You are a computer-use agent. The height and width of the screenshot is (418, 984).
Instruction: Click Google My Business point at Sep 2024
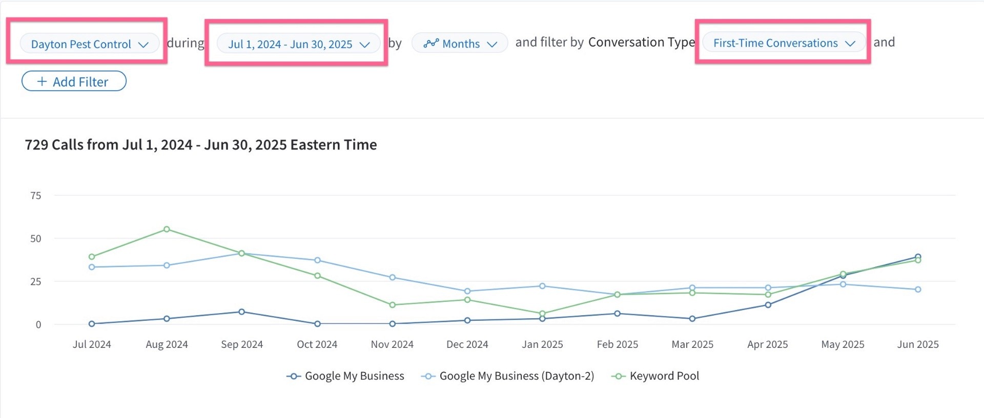[x=241, y=312]
